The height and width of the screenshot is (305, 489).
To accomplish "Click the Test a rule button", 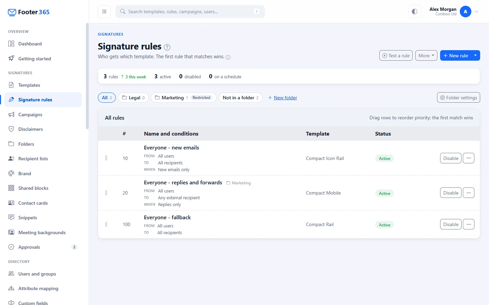I will click(396, 56).
